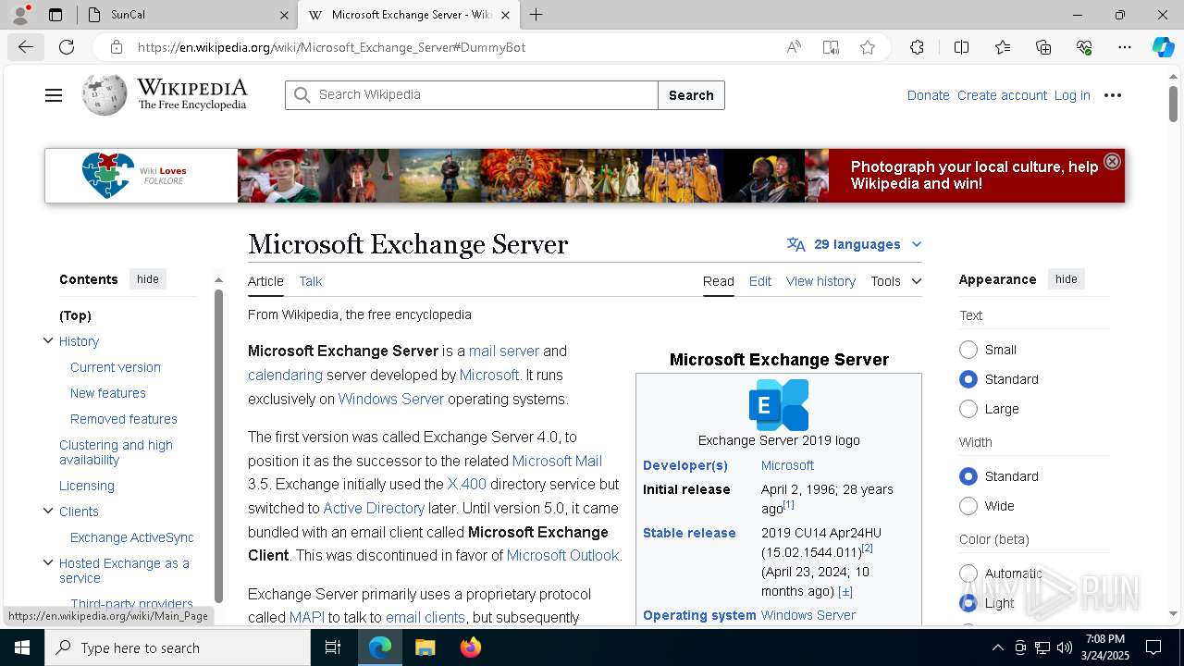Screen dimensions: 1184x666
Task: Launch Firefox from the taskbar
Action: [x=471, y=647]
